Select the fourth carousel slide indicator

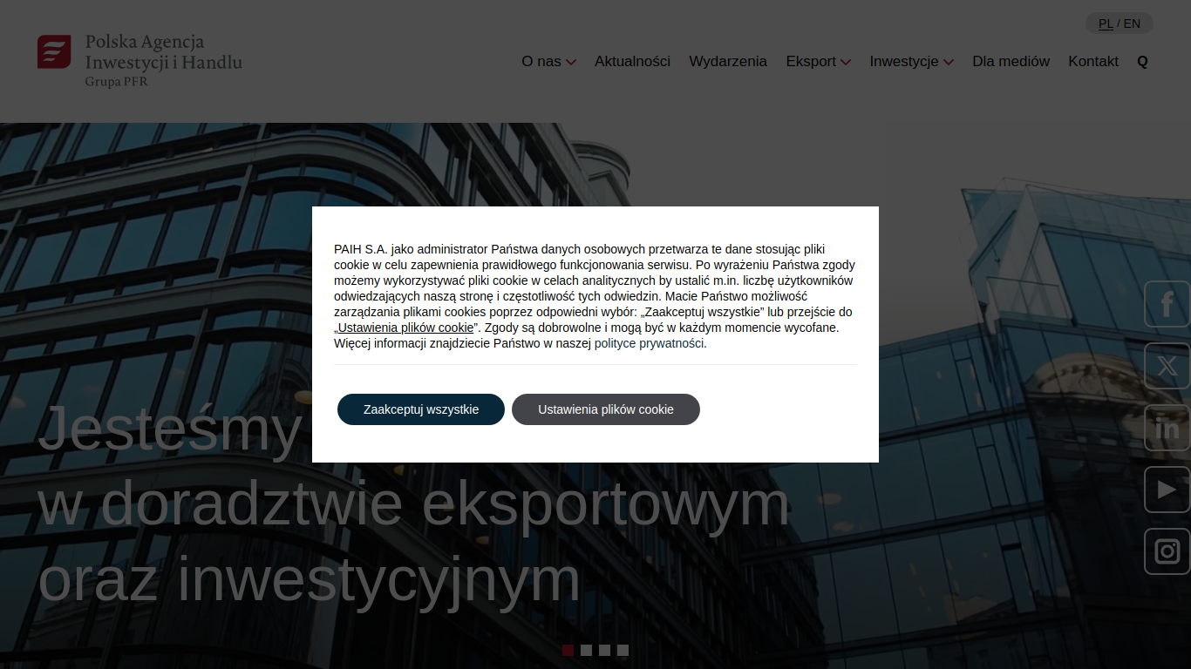[623, 650]
